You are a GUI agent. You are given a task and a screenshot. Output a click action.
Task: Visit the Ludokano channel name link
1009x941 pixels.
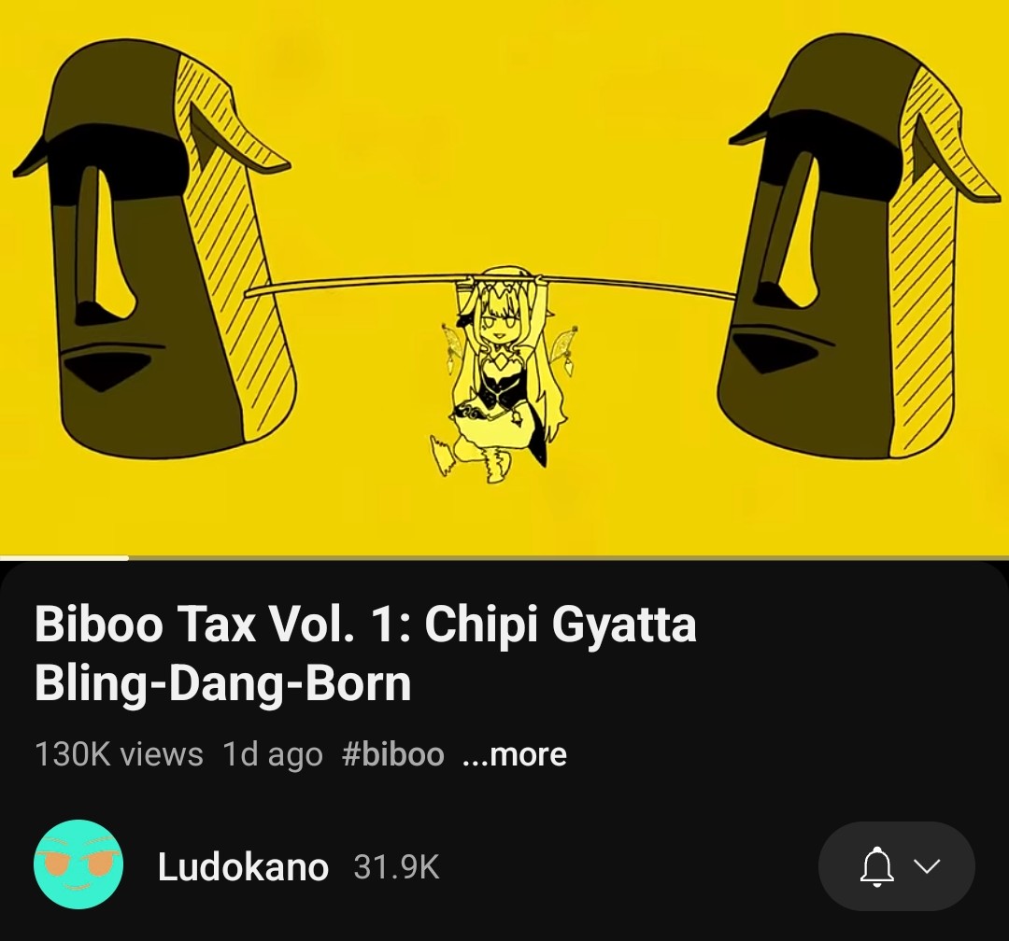pyautogui.click(x=243, y=866)
